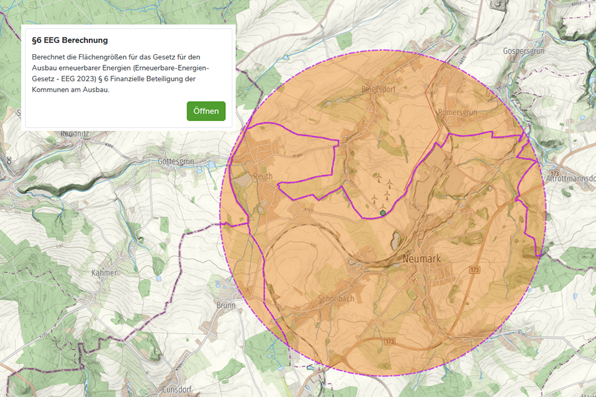Select the green location marker below the turbines
The image size is (596, 397).
(x=383, y=212)
